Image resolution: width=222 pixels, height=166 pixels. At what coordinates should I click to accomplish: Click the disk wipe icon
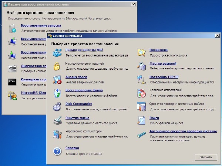(x=57, y=120)
